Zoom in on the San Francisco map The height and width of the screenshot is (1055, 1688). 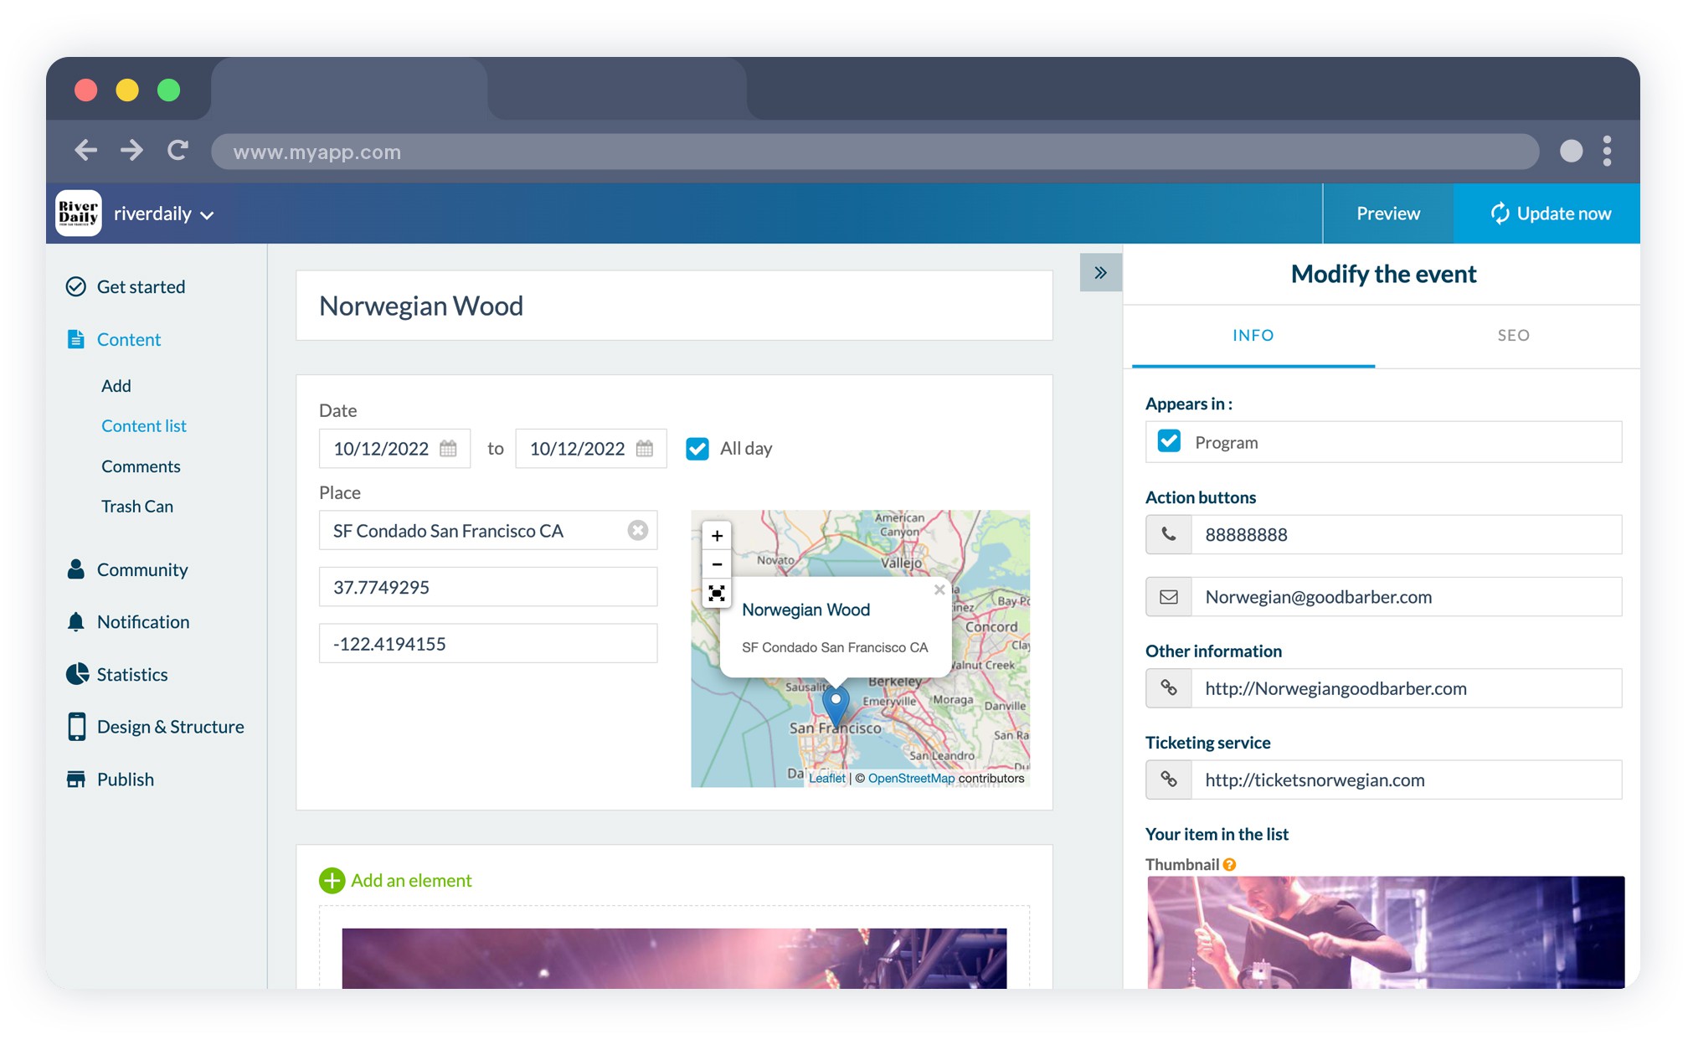point(716,535)
